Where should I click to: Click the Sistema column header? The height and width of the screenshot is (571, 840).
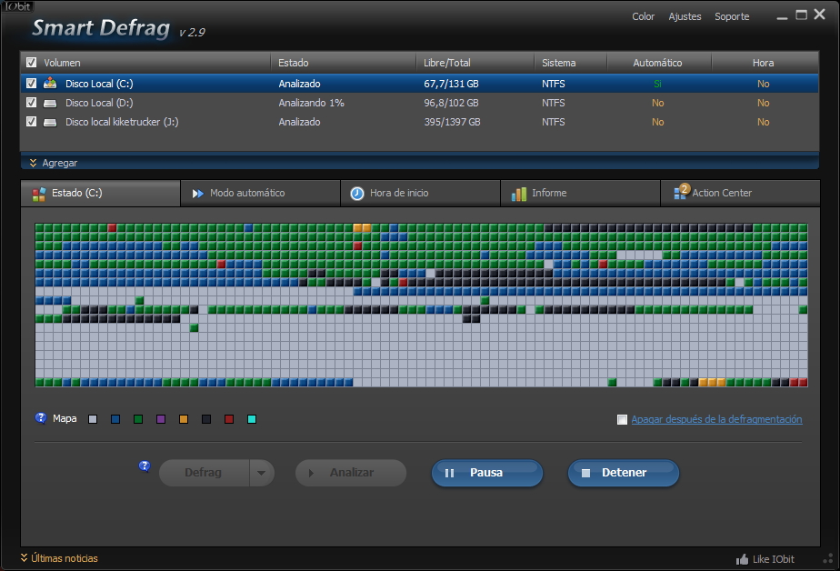coord(559,63)
